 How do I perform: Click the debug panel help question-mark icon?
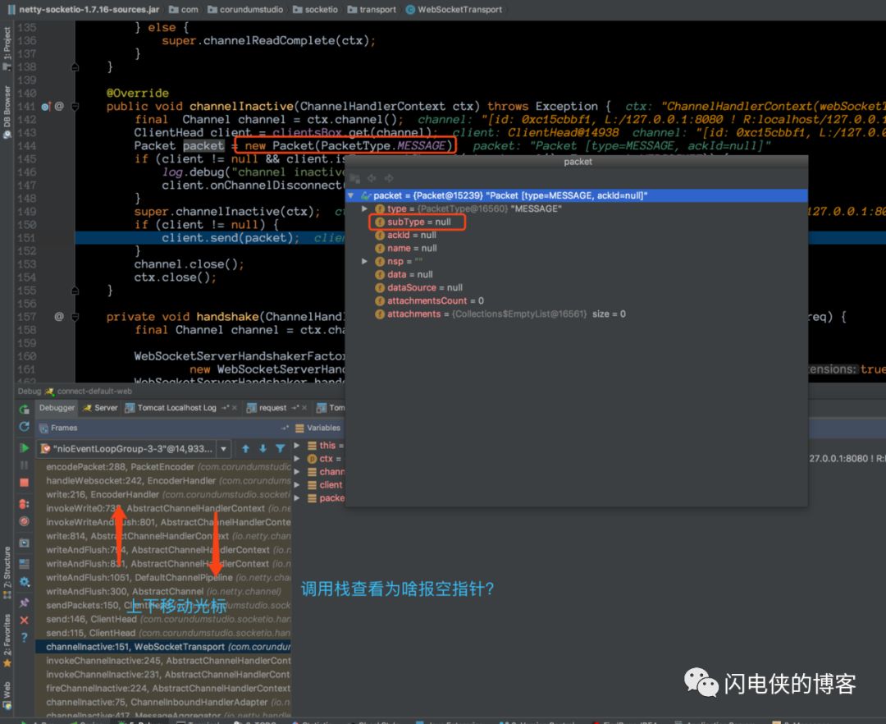[24, 637]
